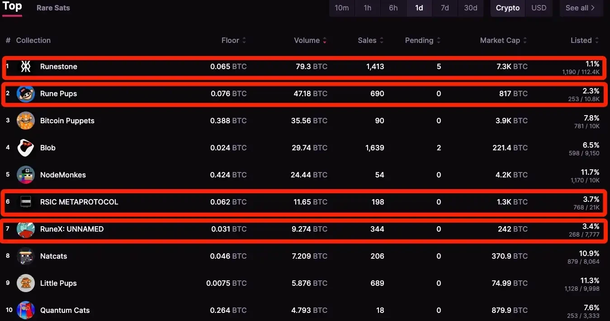Viewport: 610px width, 321px height.
Task: Click the Blob collection avatar icon
Action: [26, 148]
